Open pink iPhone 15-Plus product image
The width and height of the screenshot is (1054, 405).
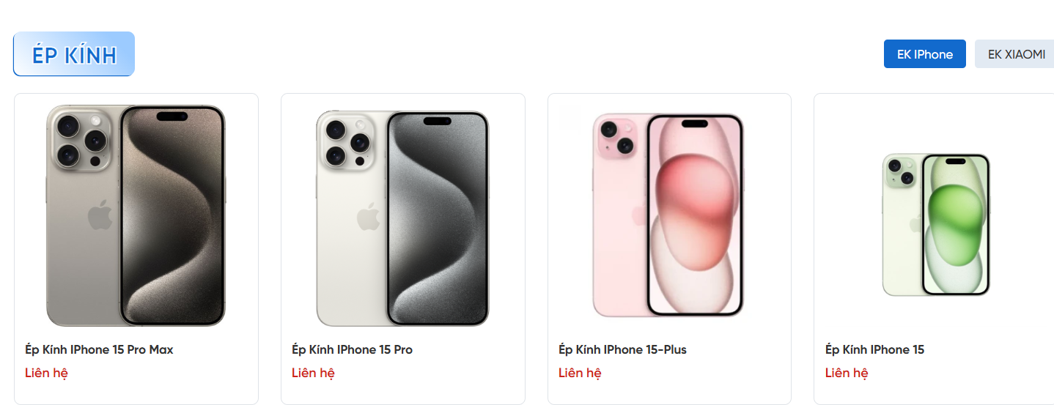[x=668, y=215]
